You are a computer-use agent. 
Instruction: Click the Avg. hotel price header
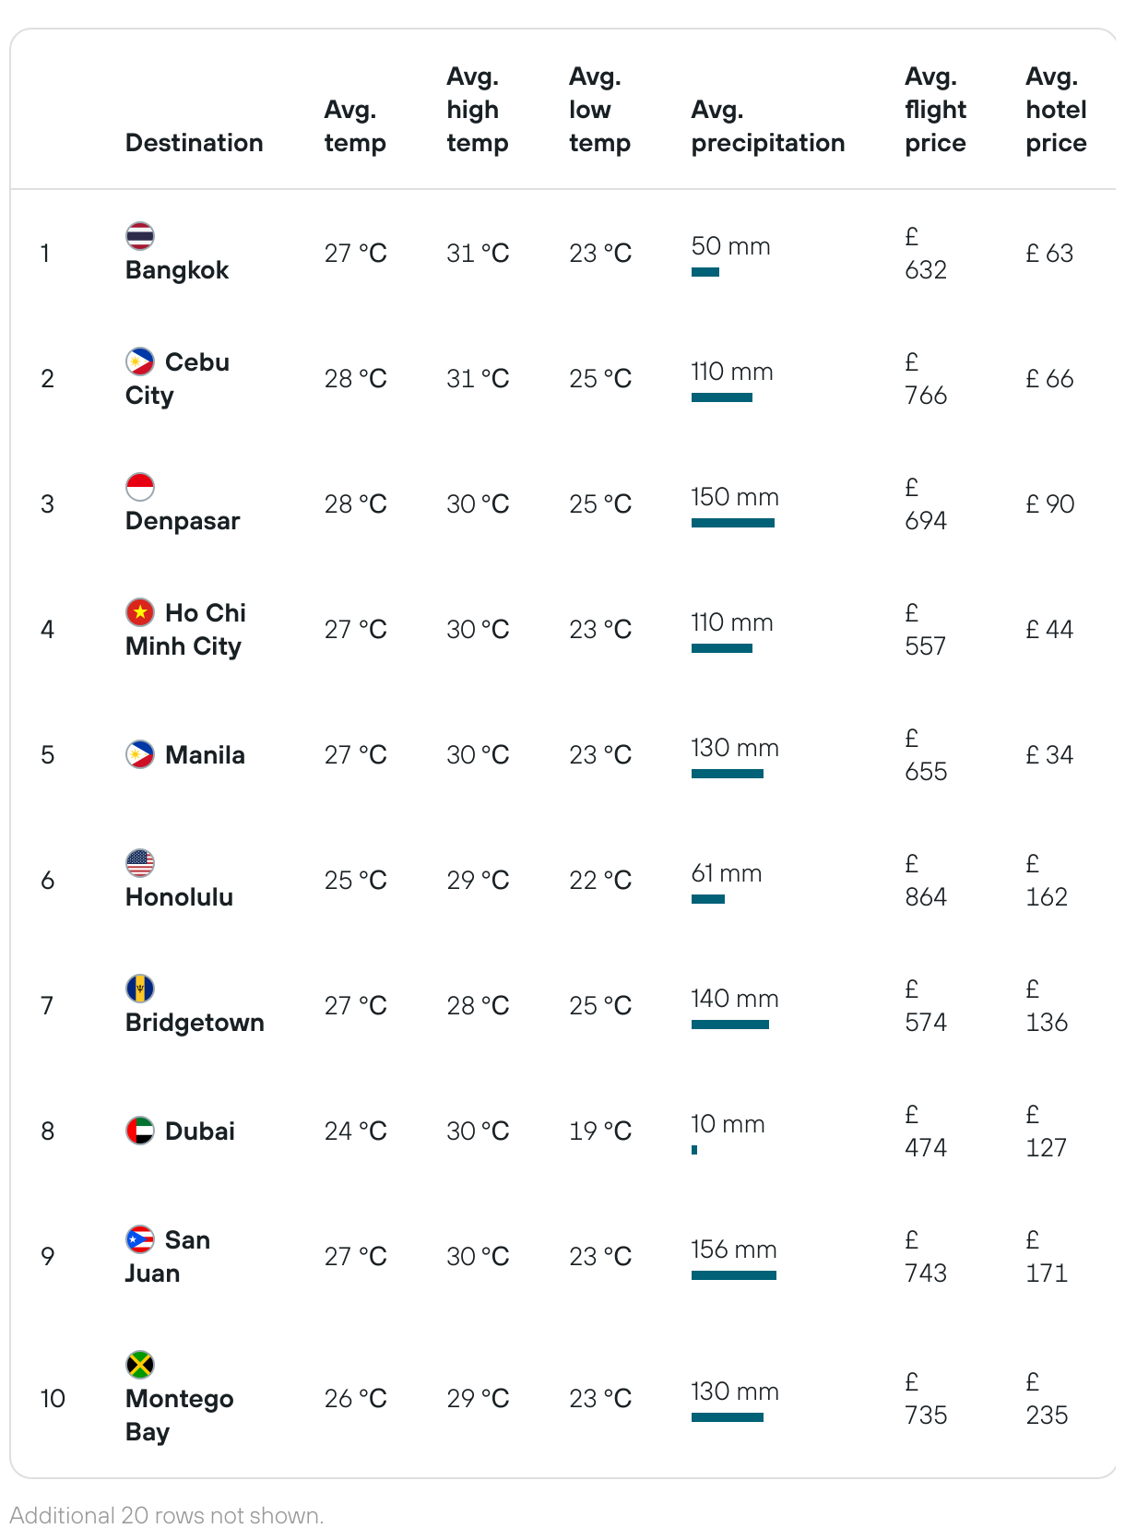pyautogui.click(x=1056, y=110)
